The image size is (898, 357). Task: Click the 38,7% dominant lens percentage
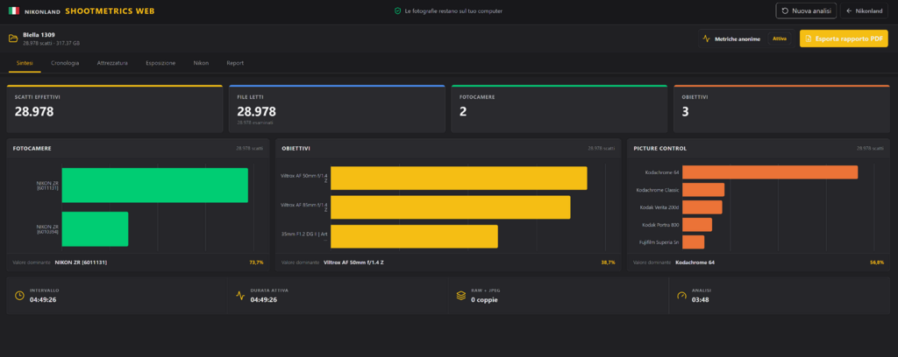tap(609, 262)
